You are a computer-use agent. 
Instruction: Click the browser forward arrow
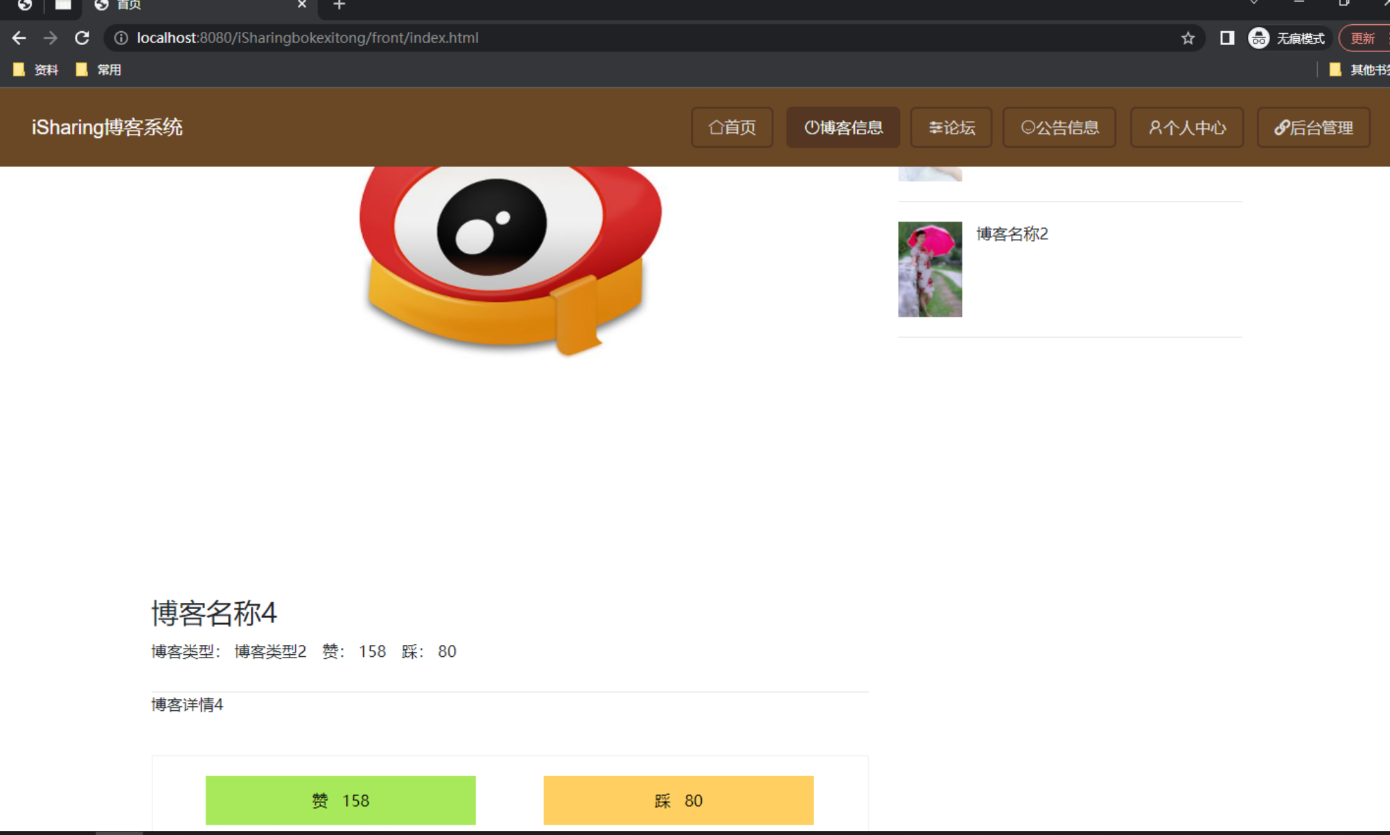pos(50,38)
